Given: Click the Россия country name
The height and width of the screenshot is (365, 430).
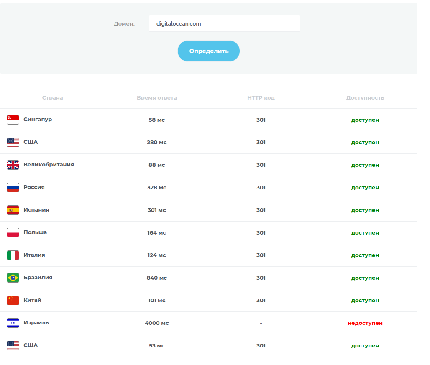Looking at the screenshot, I should point(34,187).
